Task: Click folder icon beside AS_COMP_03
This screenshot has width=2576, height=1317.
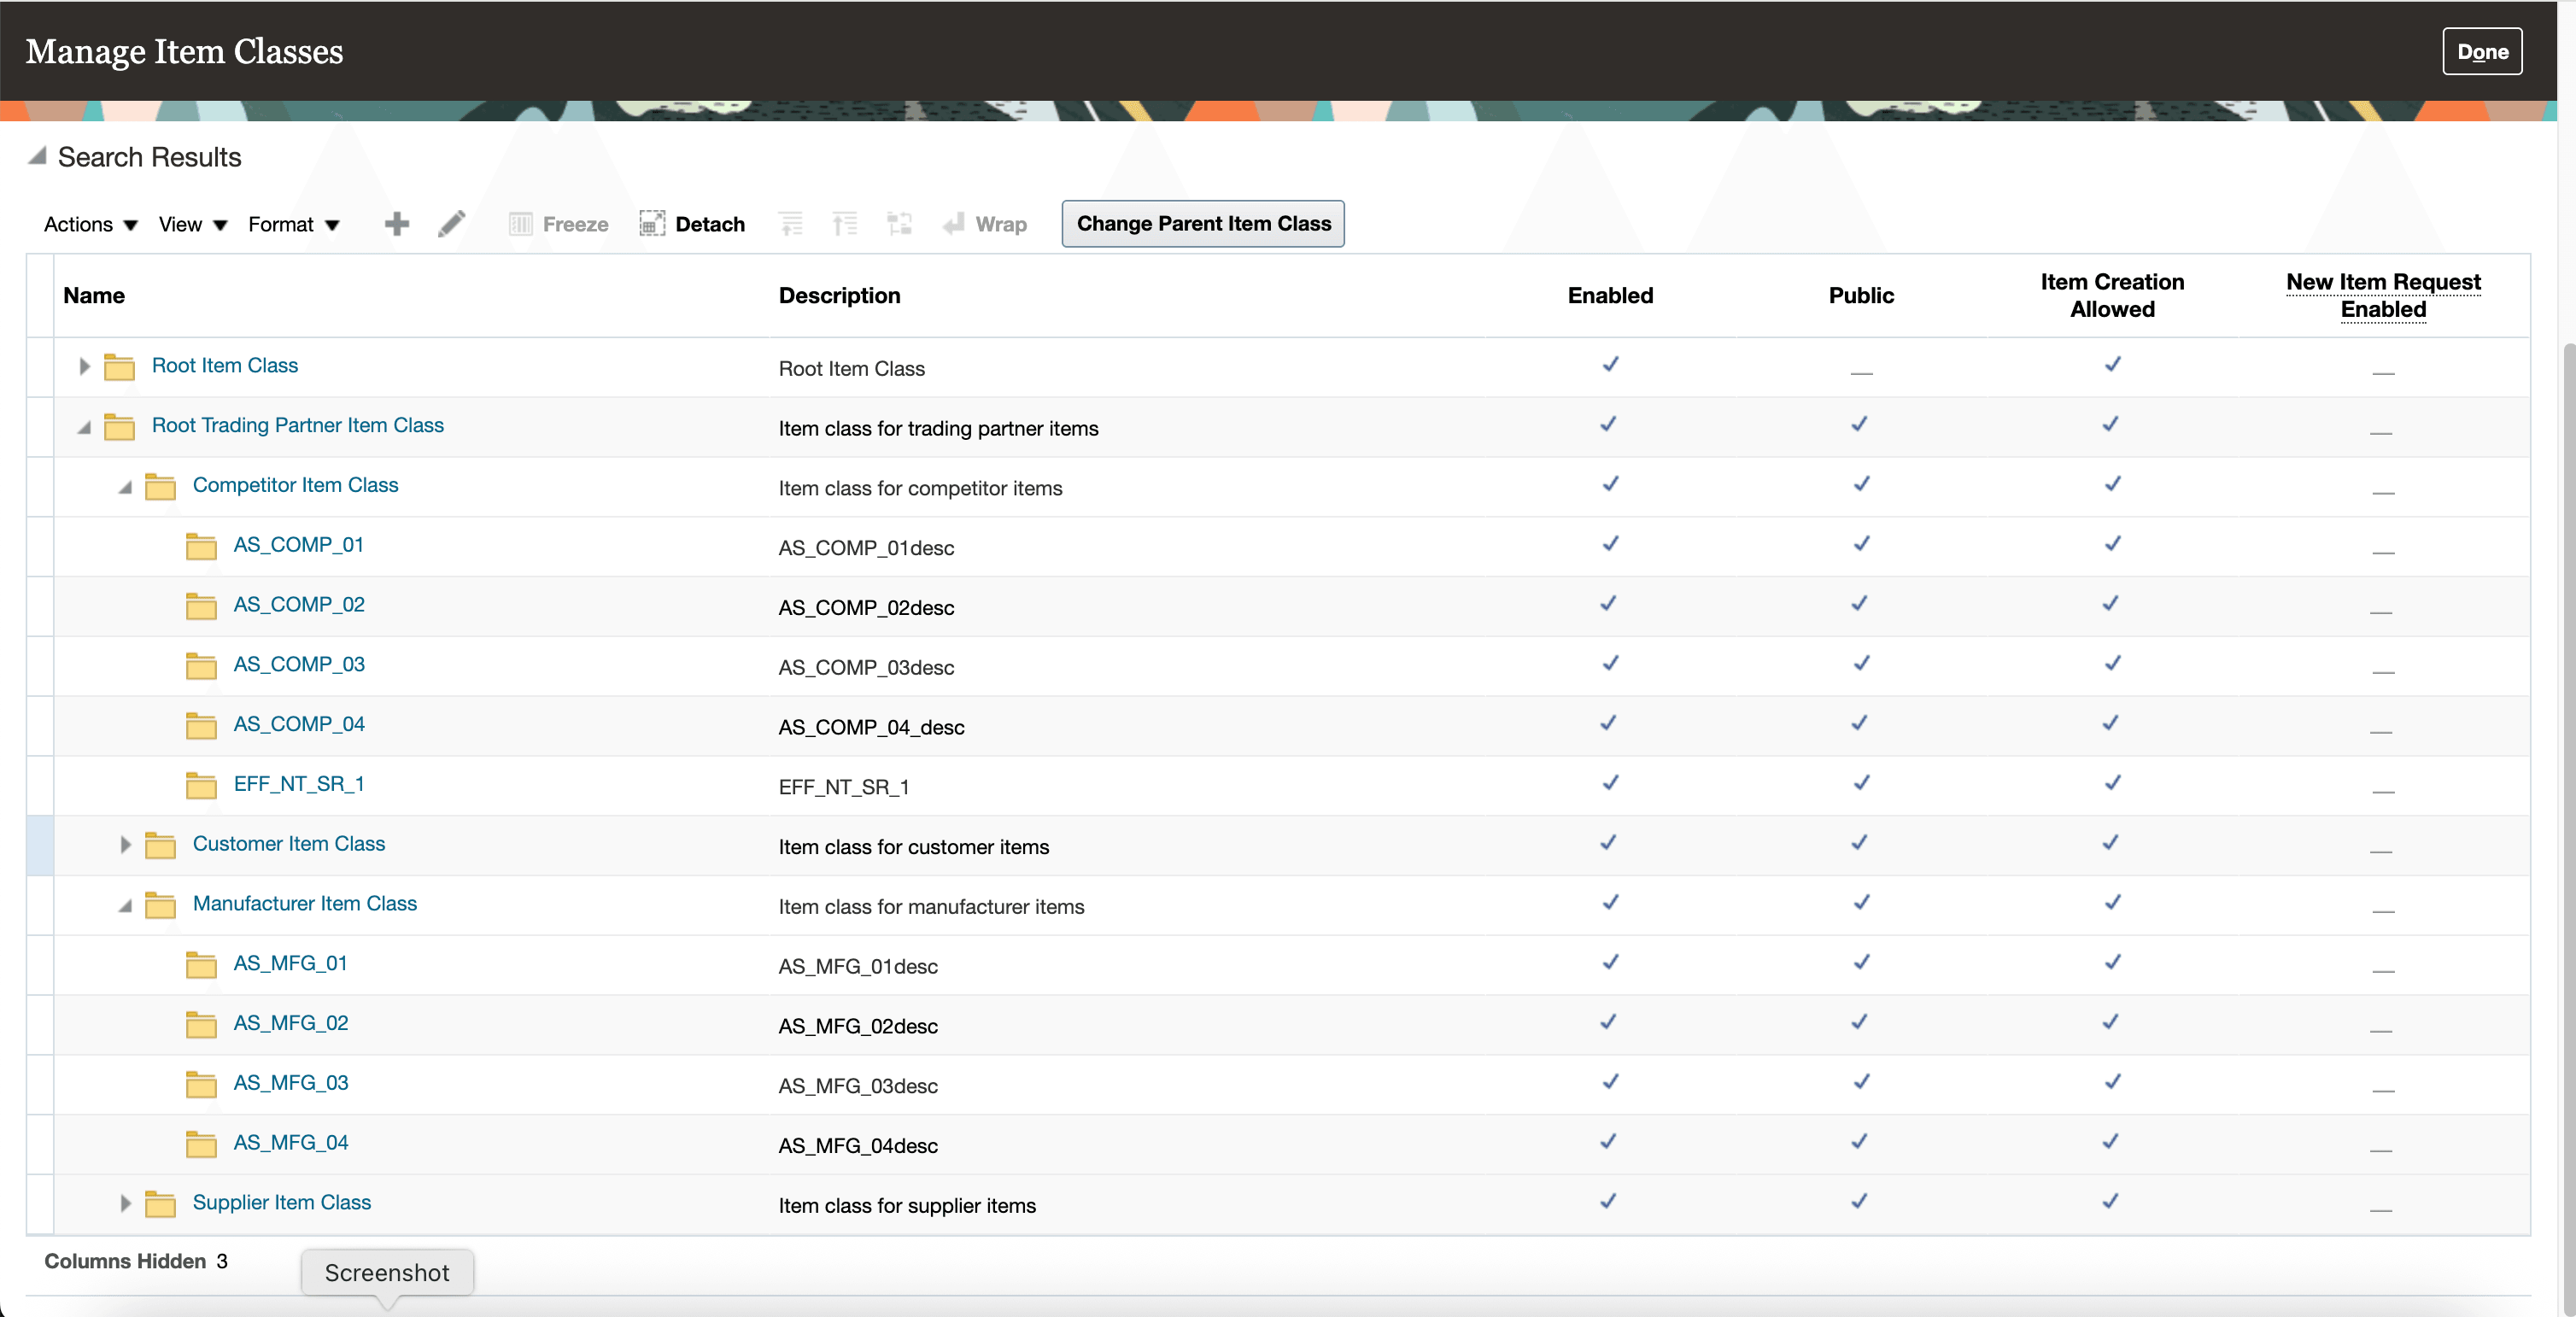Action: click(x=201, y=666)
